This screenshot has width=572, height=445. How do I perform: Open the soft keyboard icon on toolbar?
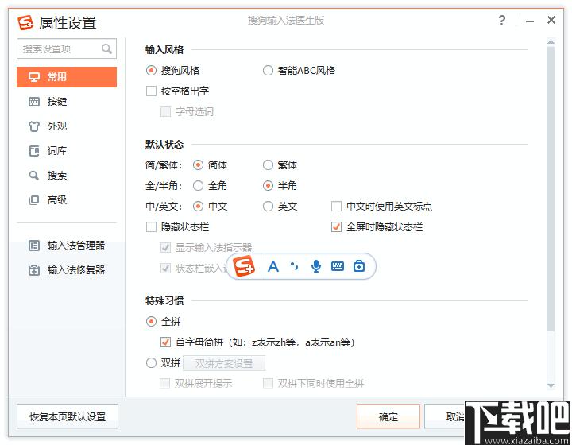click(338, 266)
